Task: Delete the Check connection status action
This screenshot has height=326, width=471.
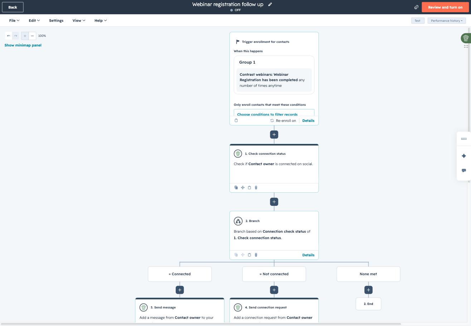Action: (256, 188)
